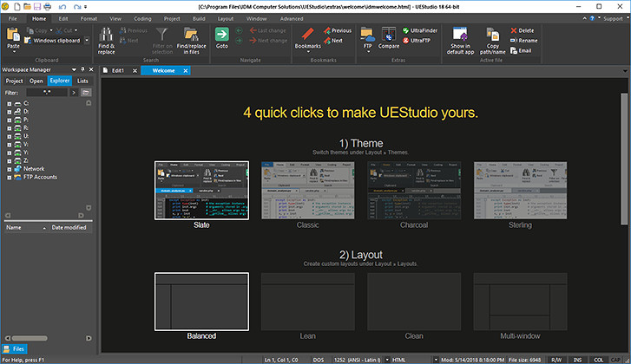Expand the D: drive node

click(10, 112)
